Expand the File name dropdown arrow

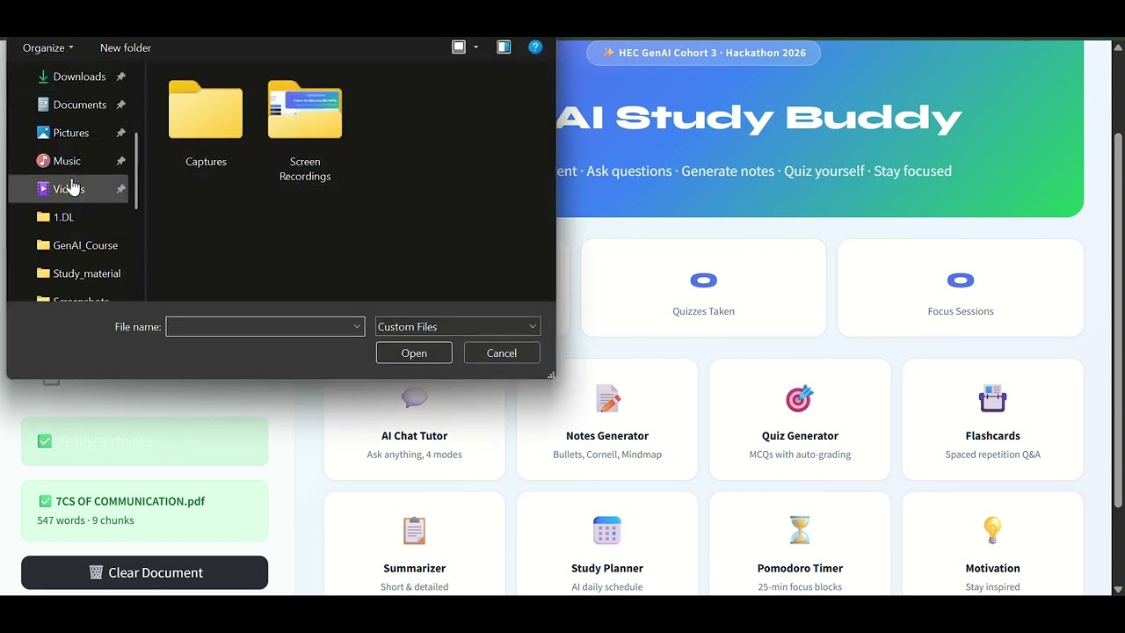357,327
